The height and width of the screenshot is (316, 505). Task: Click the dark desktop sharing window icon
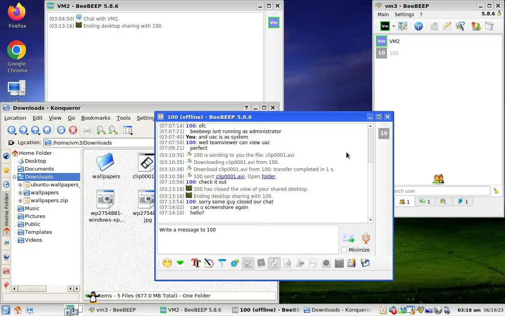[339, 263]
